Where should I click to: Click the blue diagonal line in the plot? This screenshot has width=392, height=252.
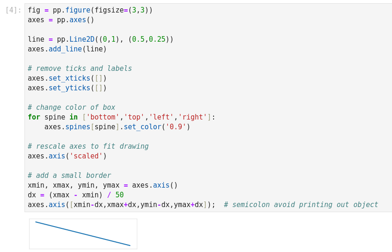pyautogui.click(x=83, y=234)
